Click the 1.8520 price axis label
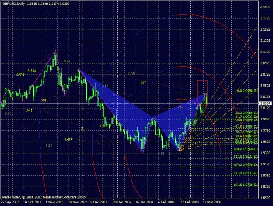 point(265,198)
